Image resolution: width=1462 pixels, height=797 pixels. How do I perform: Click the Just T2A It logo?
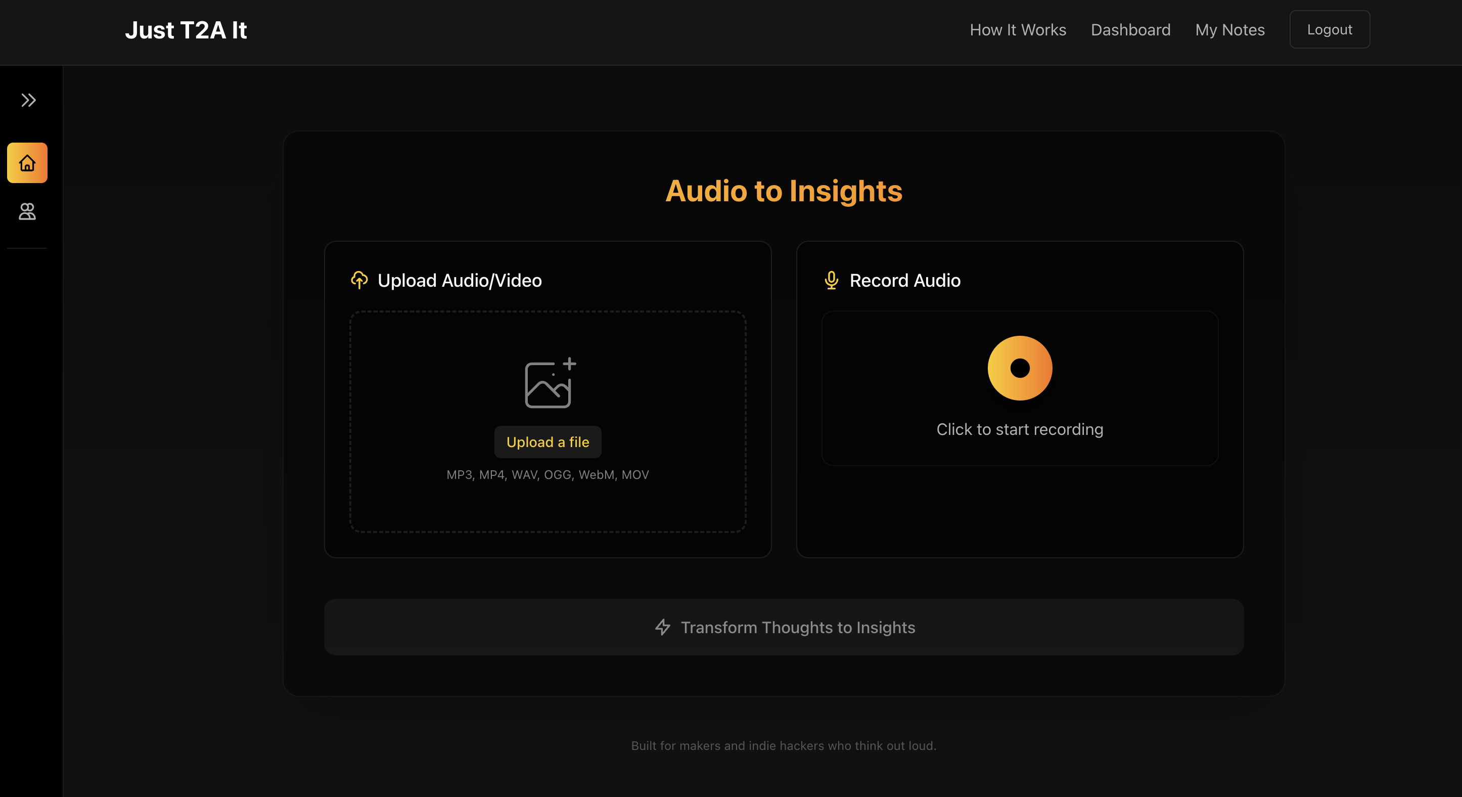pos(186,30)
